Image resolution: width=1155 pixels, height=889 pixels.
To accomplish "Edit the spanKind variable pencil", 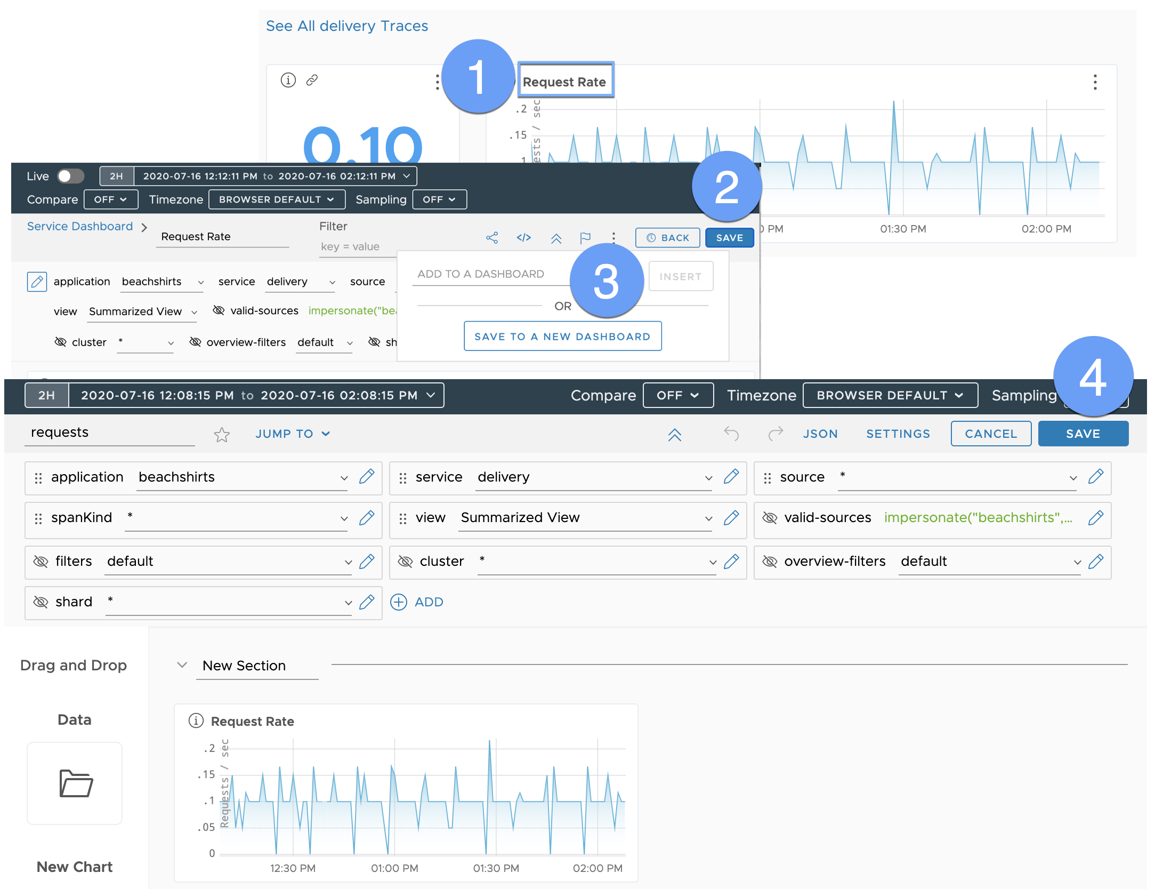I will pos(367,518).
